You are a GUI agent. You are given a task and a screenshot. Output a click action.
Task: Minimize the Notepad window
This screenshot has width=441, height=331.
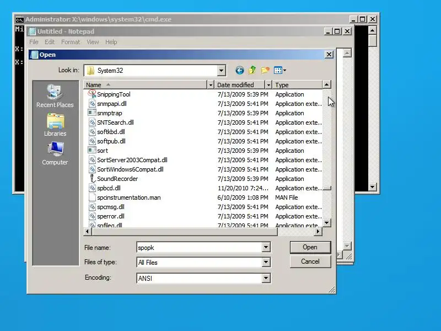(327, 31)
